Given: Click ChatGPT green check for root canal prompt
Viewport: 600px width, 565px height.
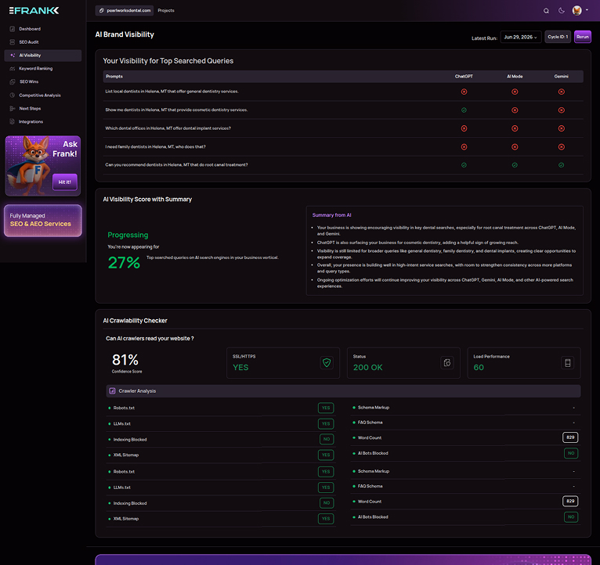Looking at the screenshot, I should pos(464,165).
